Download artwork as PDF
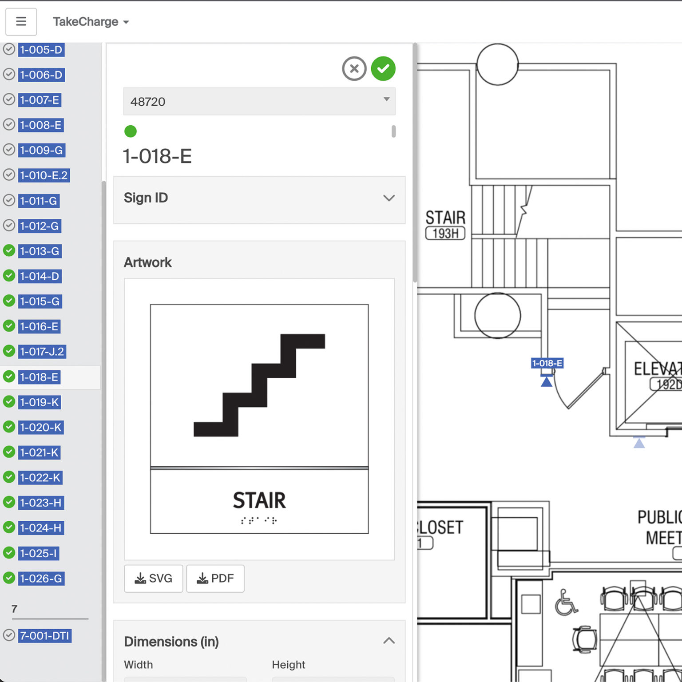The height and width of the screenshot is (682, 682). point(215,578)
